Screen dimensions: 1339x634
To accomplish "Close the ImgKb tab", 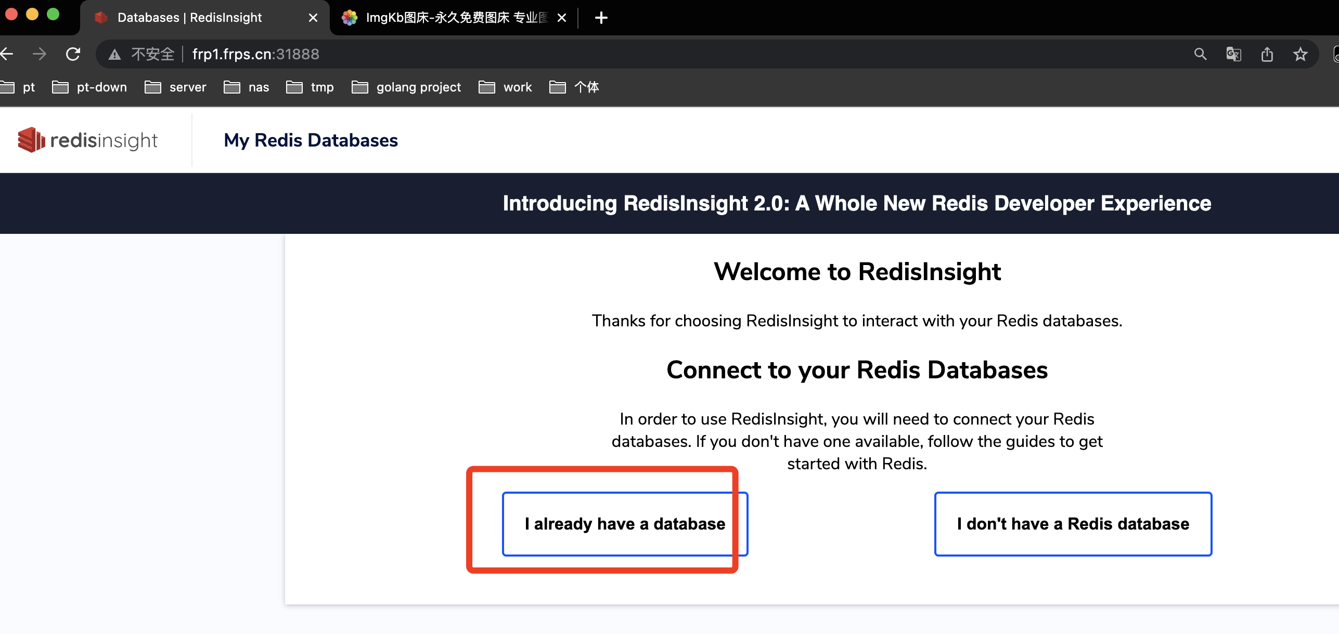I will [562, 18].
